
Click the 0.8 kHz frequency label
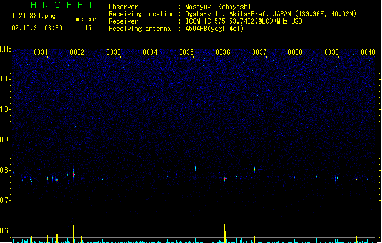coord(5,170)
